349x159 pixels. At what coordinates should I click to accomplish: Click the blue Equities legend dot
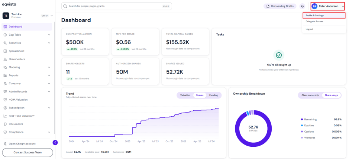(302, 126)
